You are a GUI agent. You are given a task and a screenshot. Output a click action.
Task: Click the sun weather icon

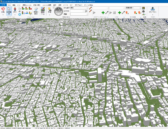[49, 10]
